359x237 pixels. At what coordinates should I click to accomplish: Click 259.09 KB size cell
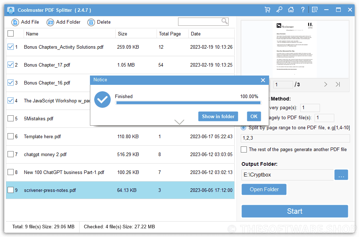pos(128,47)
